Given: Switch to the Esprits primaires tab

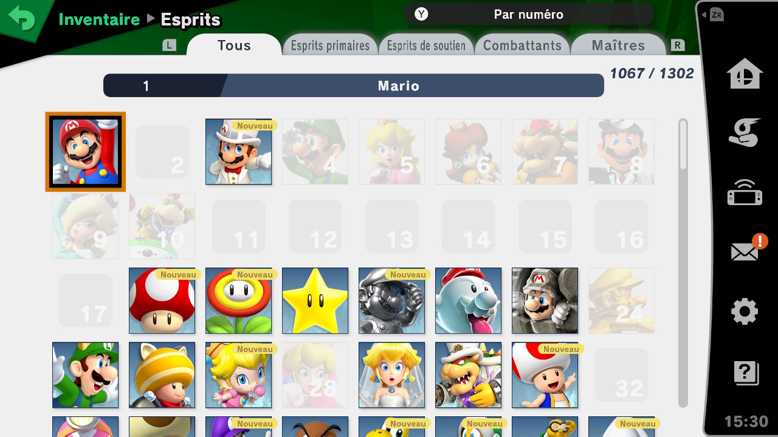Looking at the screenshot, I should pyautogui.click(x=330, y=46).
